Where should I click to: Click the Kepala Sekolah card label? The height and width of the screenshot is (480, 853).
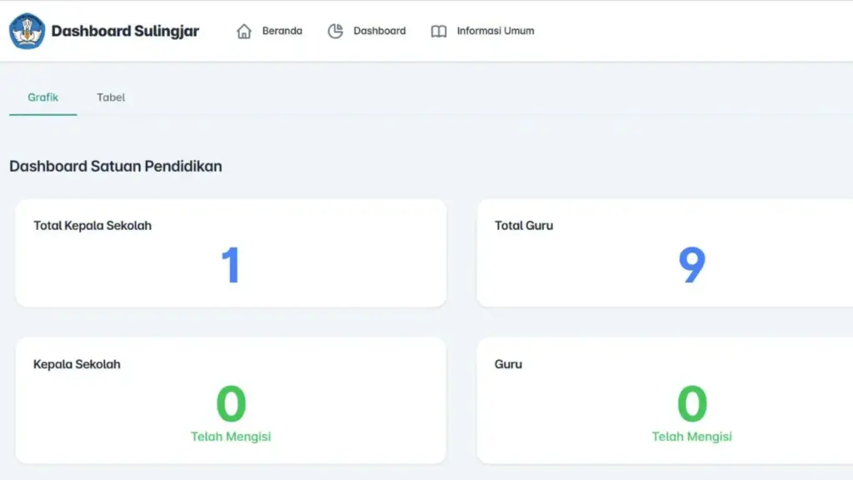[x=77, y=364]
